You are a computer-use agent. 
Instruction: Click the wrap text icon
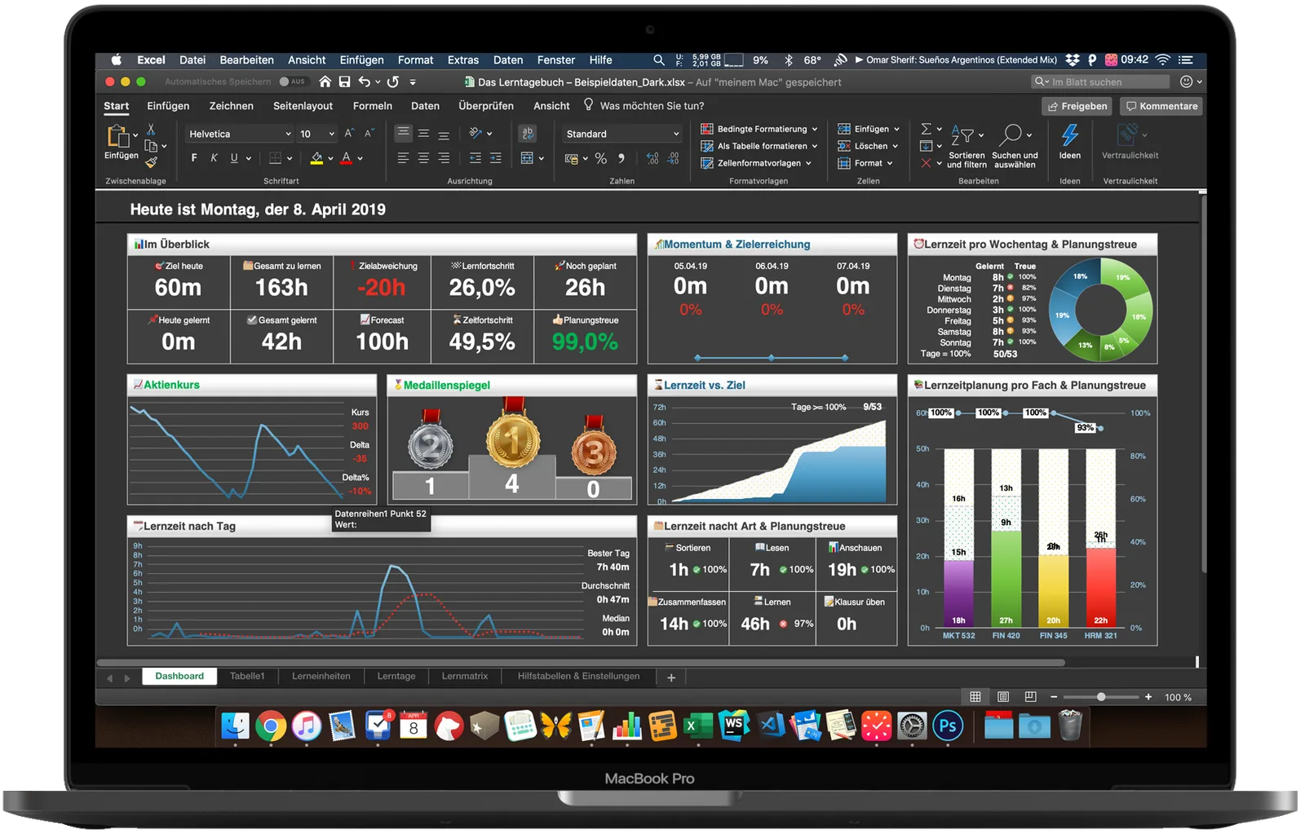(x=528, y=134)
